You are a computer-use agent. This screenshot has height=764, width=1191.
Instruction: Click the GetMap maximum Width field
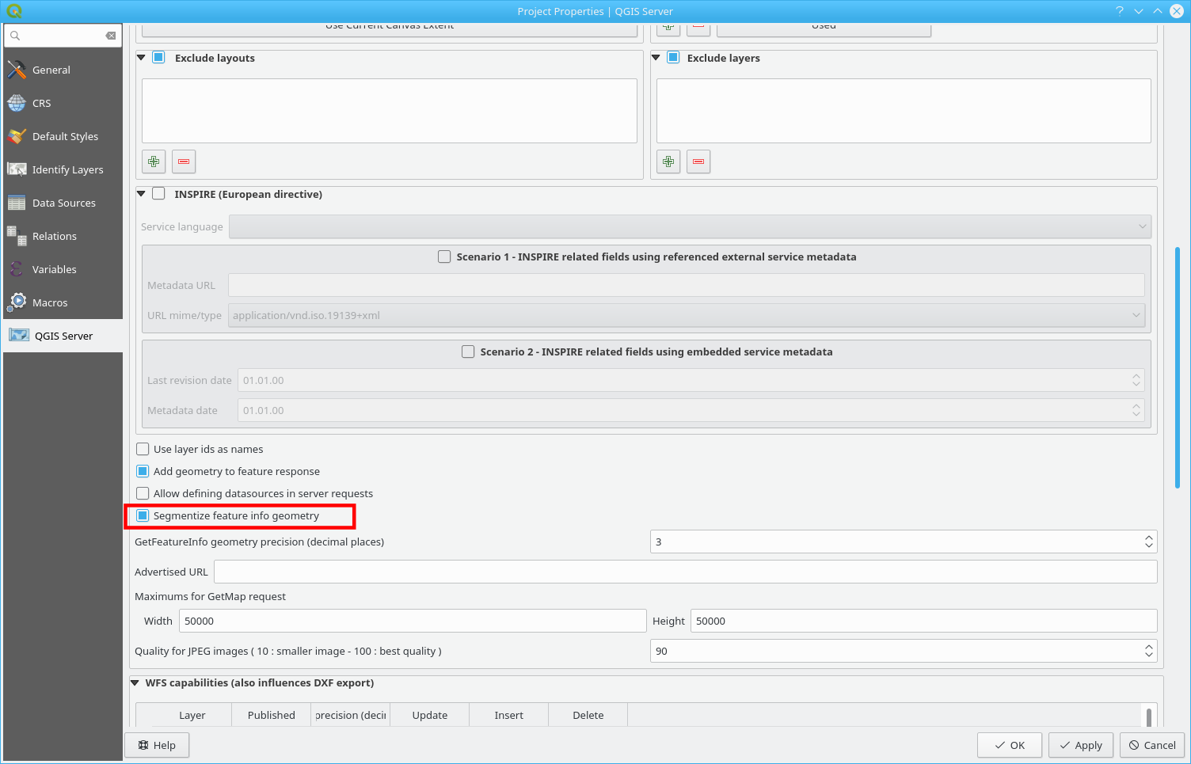coord(413,621)
